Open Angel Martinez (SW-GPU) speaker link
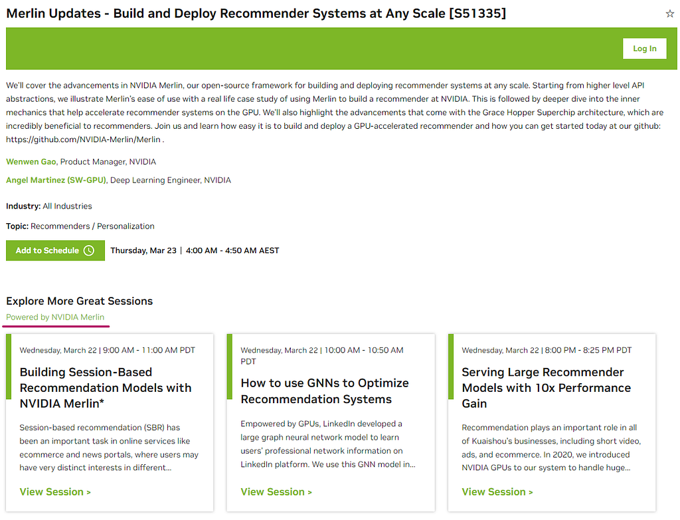680x520 pixels. [x=56, y=180]
